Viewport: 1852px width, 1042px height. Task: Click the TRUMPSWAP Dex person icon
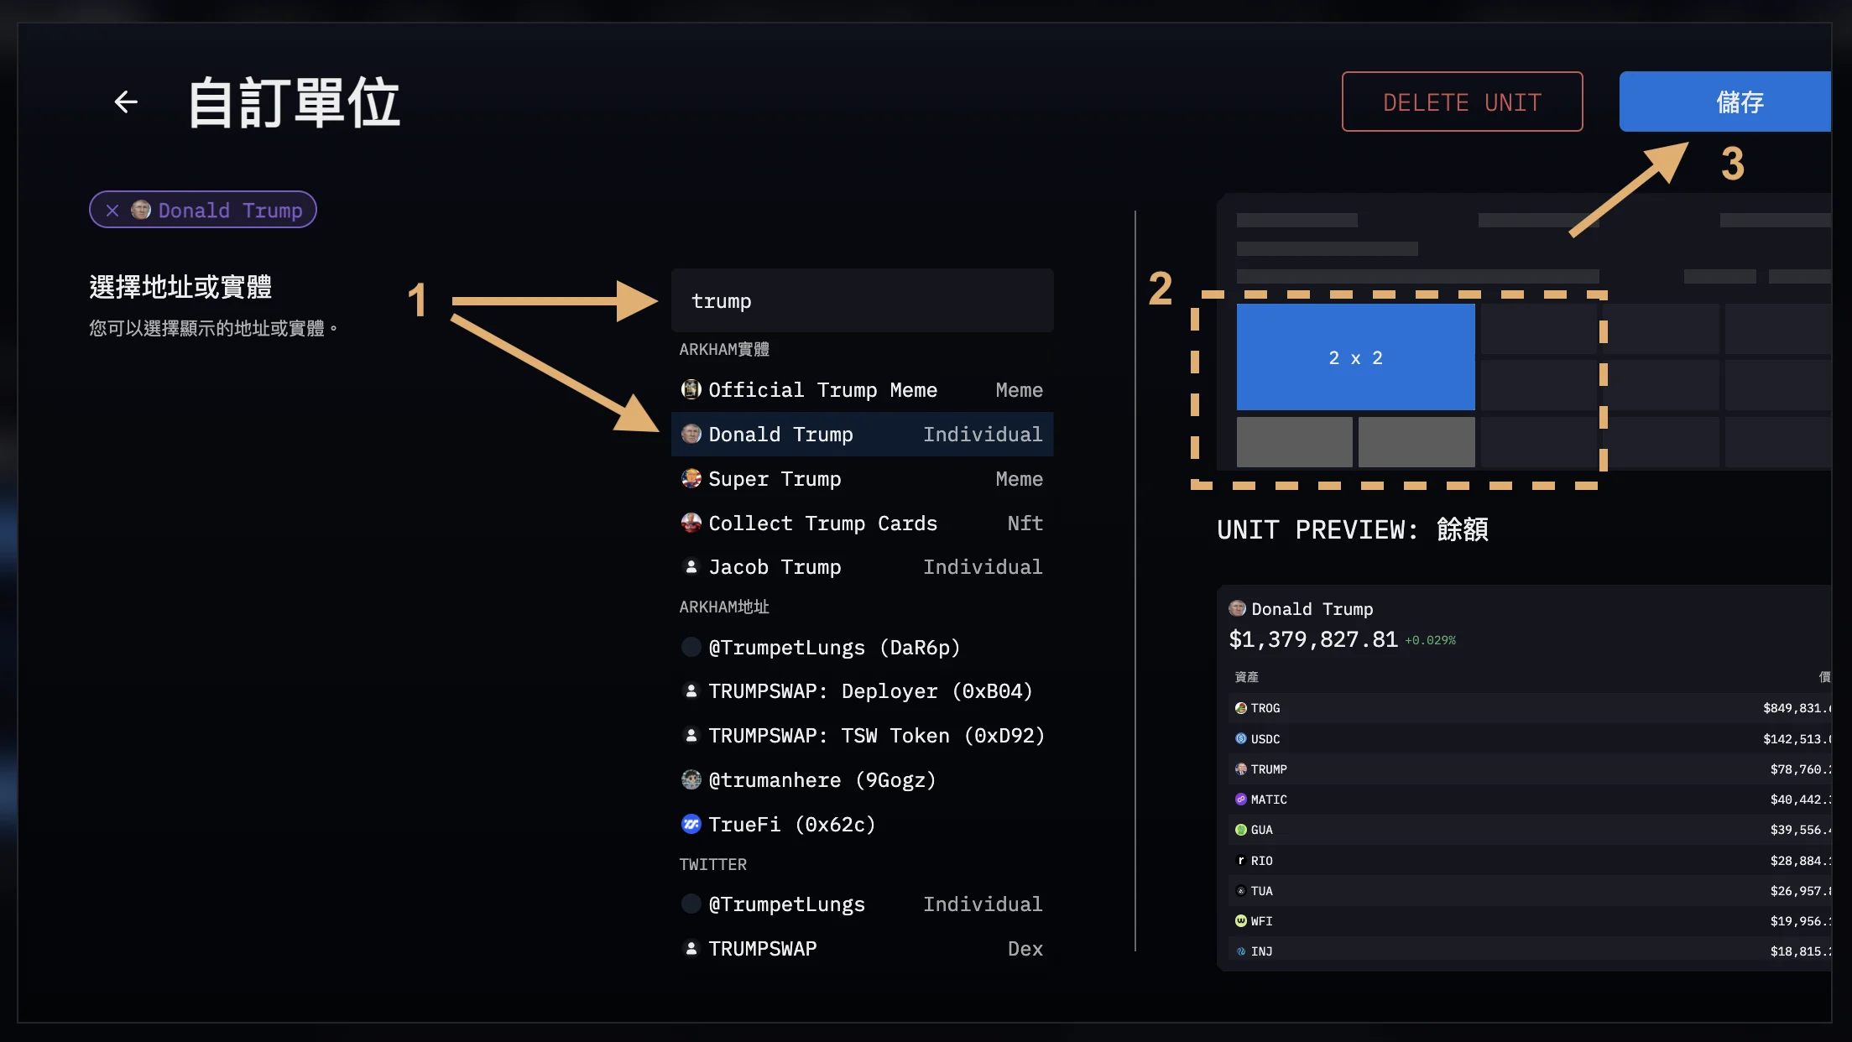click(691, 949)
